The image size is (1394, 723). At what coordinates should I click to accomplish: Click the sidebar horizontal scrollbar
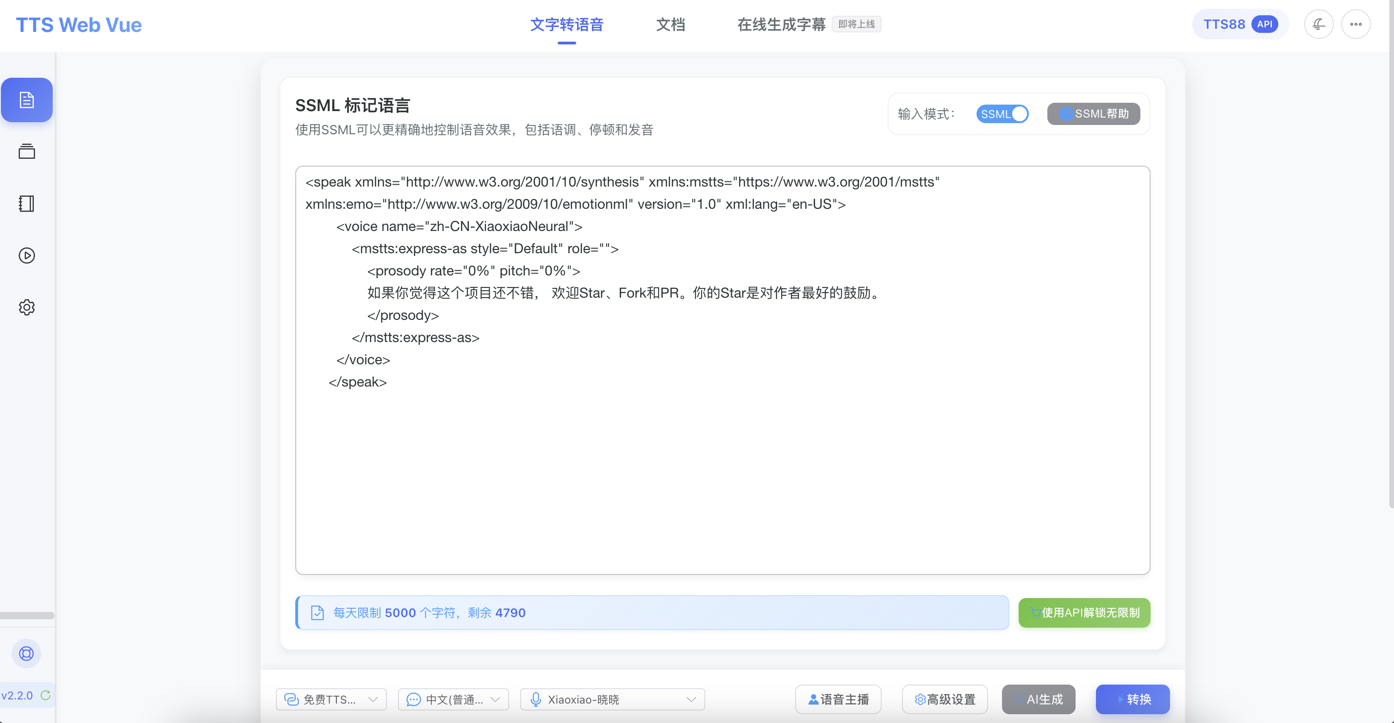coord(27,615)
